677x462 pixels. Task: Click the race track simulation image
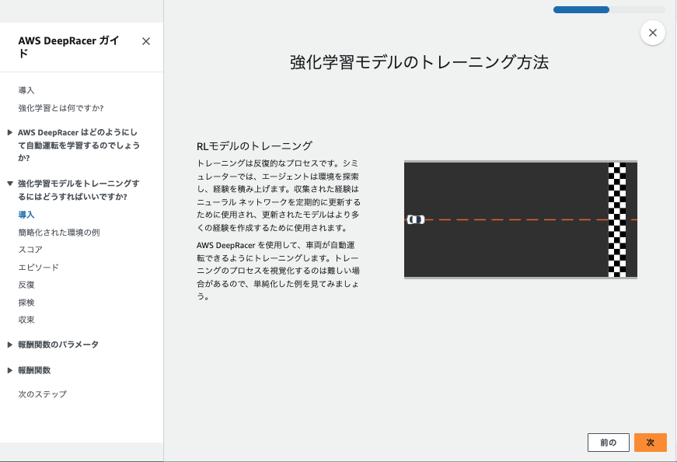(521, 219)
